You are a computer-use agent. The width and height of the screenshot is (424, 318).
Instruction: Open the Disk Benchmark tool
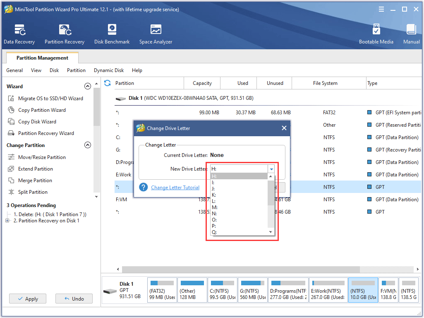(112, 34)
